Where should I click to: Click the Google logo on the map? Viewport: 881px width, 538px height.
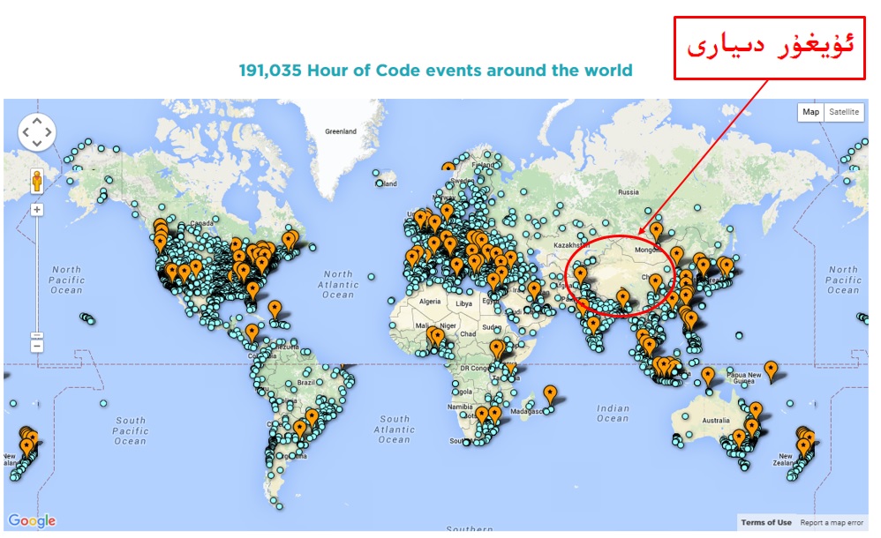pos(32,520)
